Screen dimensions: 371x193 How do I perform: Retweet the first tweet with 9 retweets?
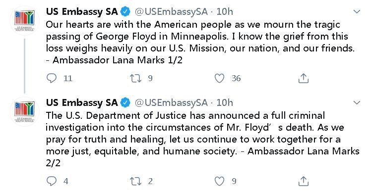coord(135,78)
